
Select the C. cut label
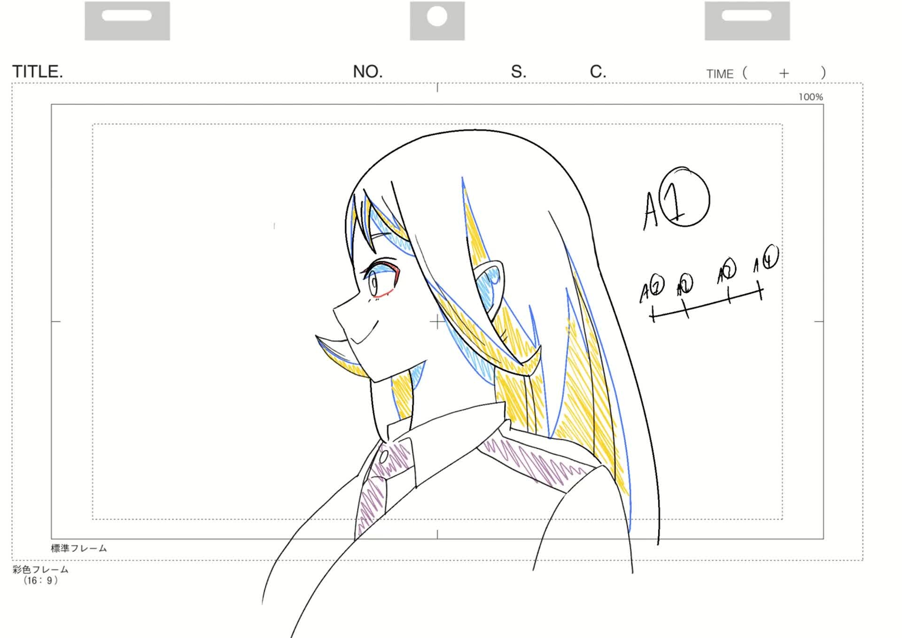pyautogui.click(x=598, y=72)
